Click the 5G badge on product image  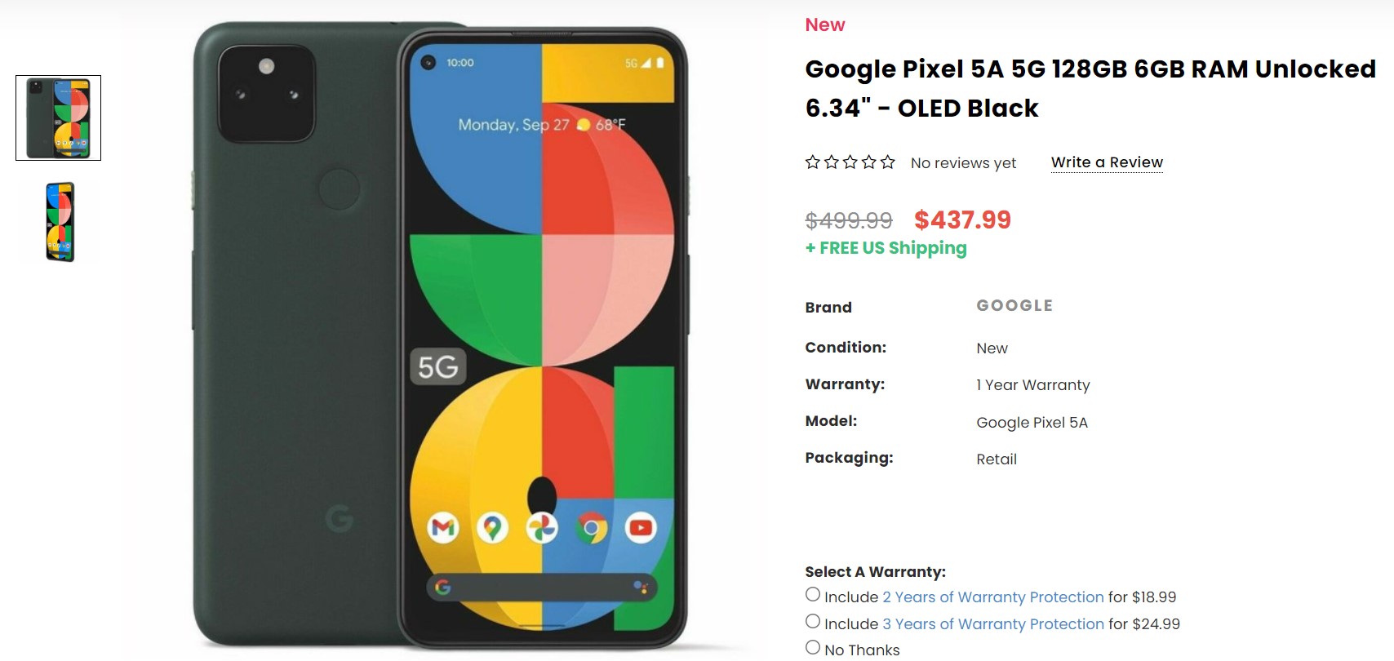coord(437,367)
